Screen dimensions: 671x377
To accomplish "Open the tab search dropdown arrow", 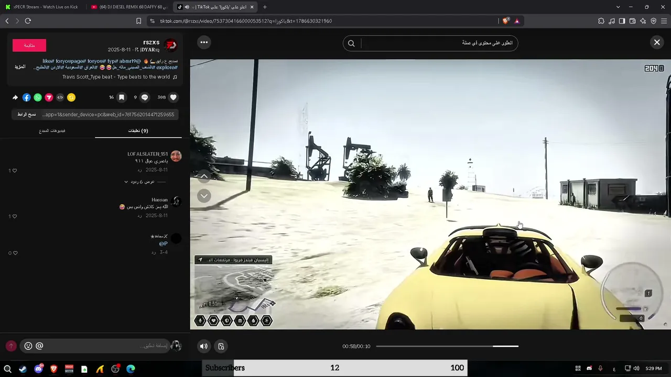I will coord(618,7).
